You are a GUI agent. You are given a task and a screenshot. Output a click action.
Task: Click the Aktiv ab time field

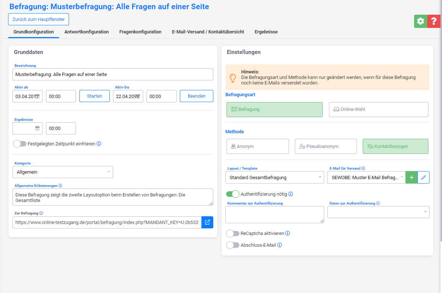click(x=61, y=96)
